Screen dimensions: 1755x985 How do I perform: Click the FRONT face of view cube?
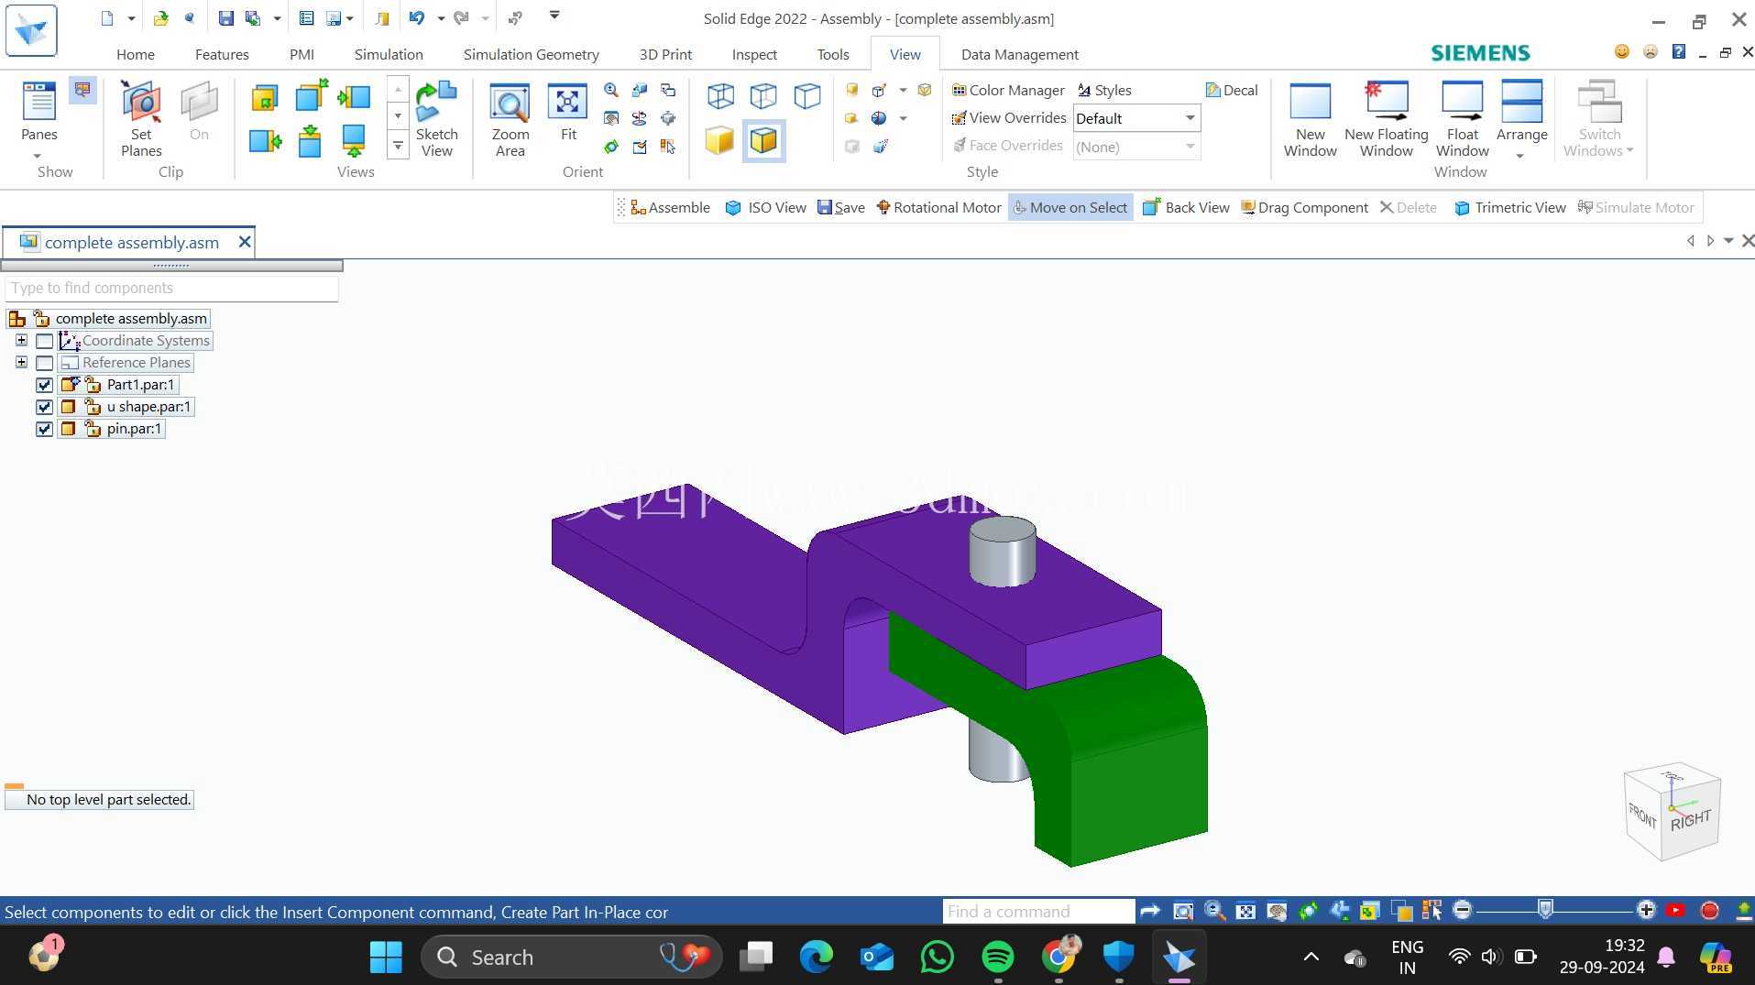[x=1642, y=815]
